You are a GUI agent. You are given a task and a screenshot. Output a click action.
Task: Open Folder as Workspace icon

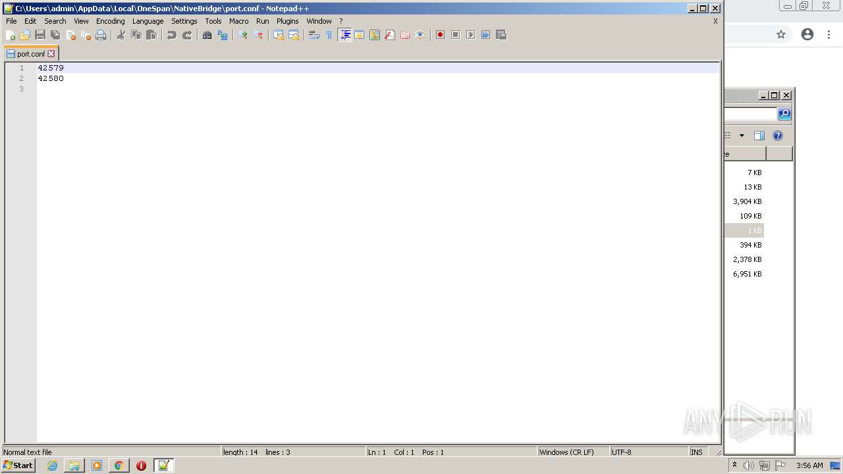[x=405, y=35]
